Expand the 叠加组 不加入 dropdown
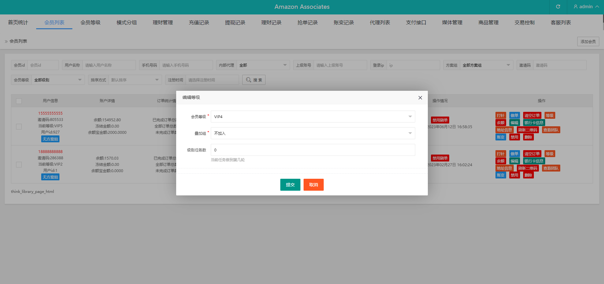Viewport: 604px width, 284px height. [x=313, y=133]
